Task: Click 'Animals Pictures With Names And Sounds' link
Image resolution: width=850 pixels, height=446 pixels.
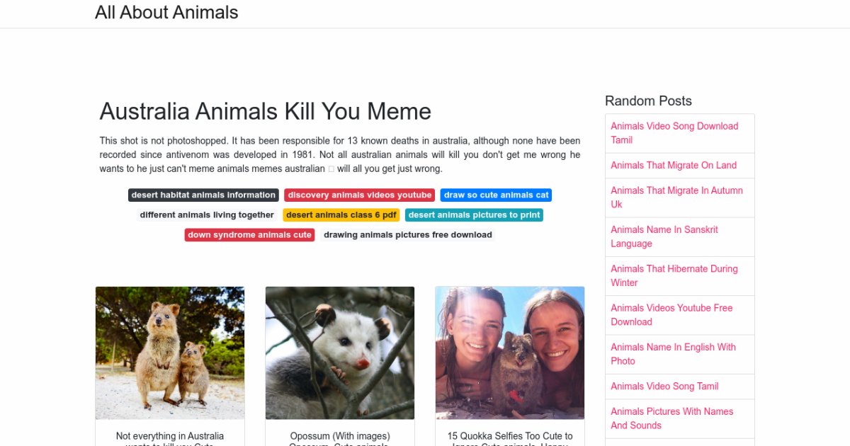Action: pos(671,418)
